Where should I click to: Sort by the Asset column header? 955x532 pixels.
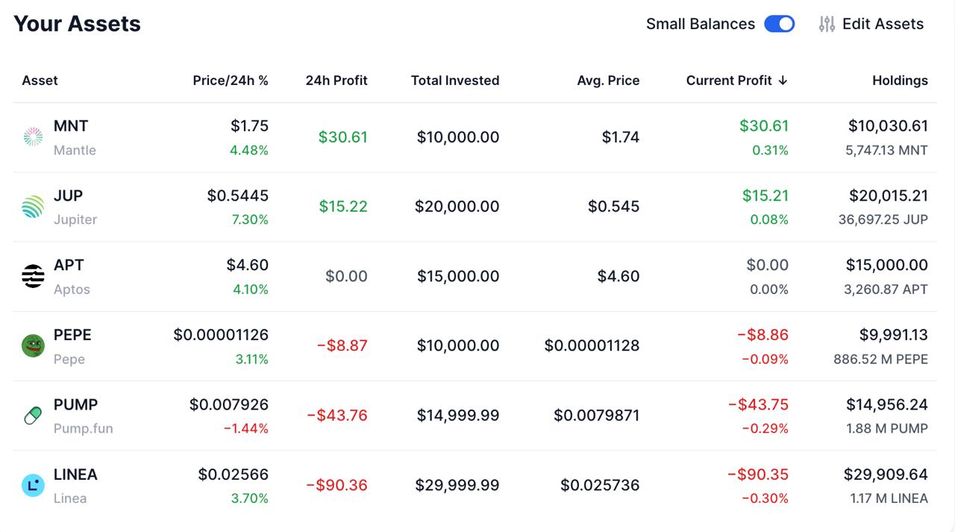tap(40, 81)
